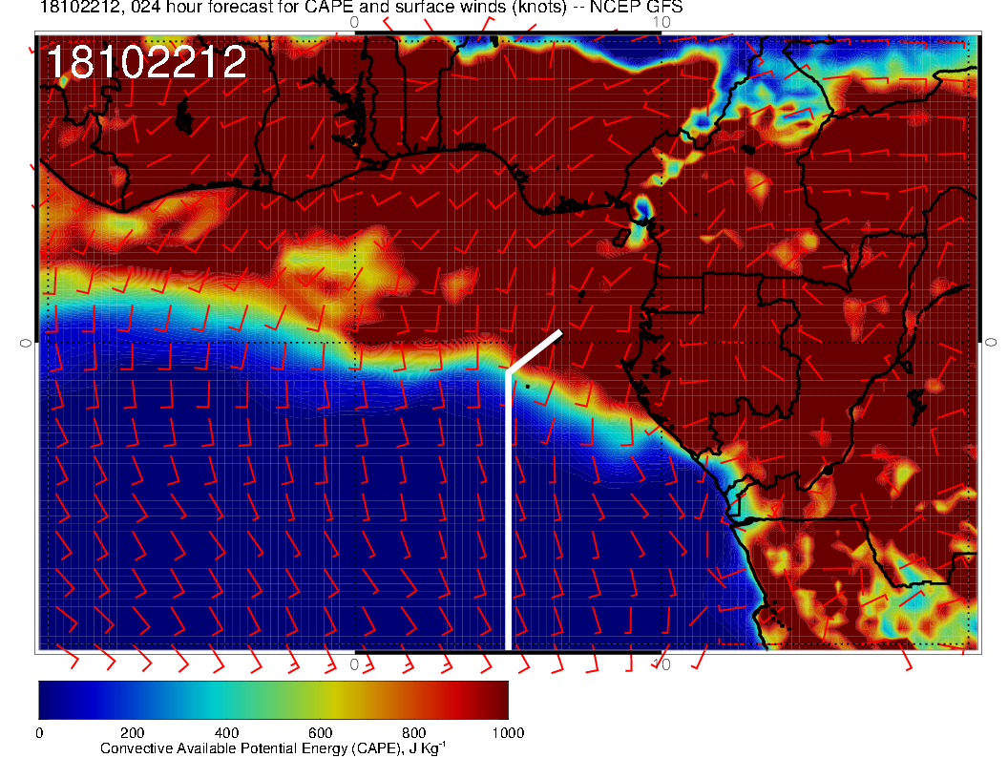Click the CAPE colorbar caption text
The height and width of the screenshot is (779, 1008).
point(273,748)
